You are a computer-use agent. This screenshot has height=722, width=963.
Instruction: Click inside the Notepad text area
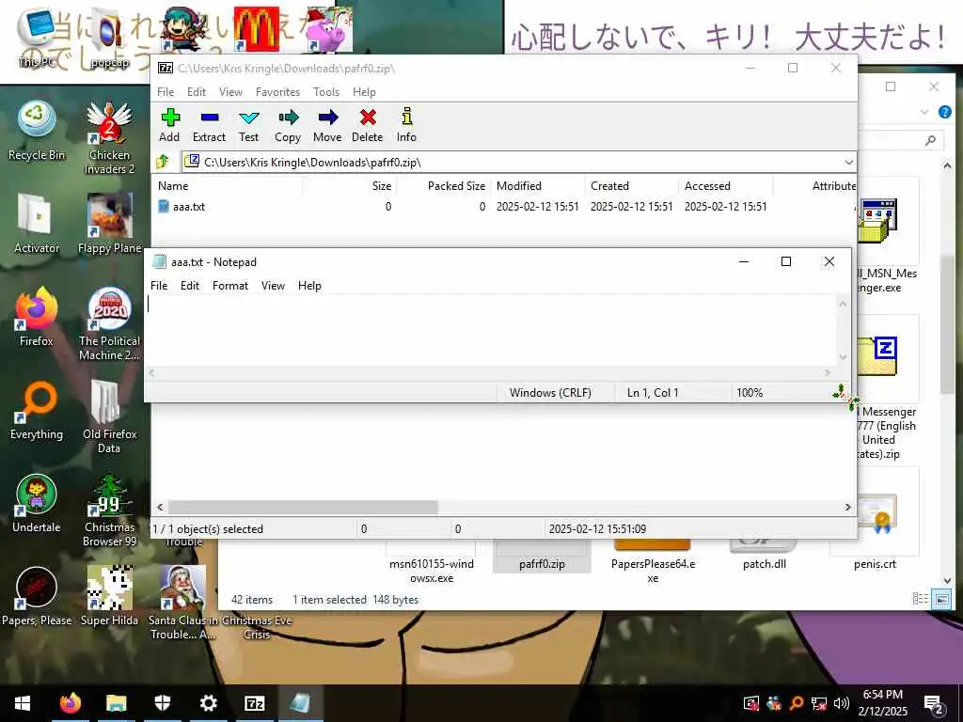(491, 330)
